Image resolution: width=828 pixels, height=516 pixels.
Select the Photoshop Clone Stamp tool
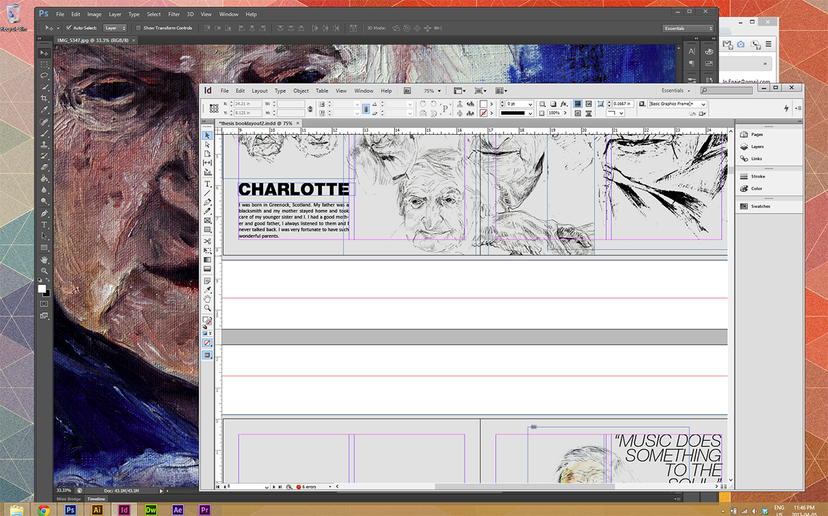(x=44, y=144)
